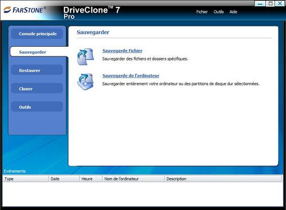286x210 pixels.
Task: Open the Sauvegarde Fichier link
Action: click(x=122, y=51)
